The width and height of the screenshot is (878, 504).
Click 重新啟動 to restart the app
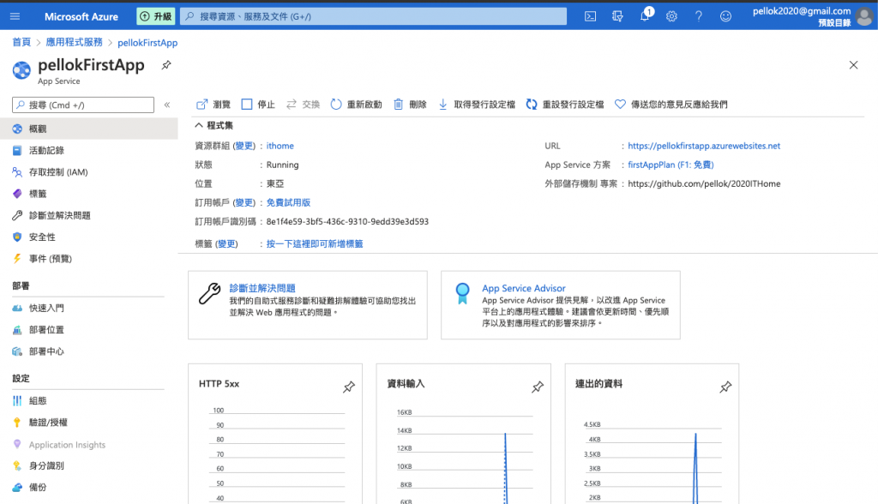(x=356, y=105)
